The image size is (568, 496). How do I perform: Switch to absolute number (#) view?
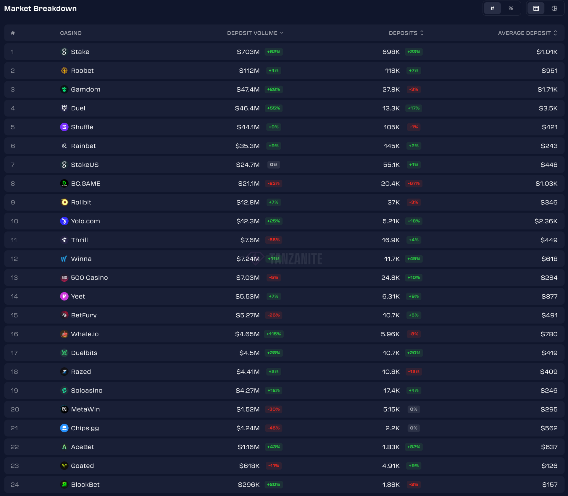[492, 9]
